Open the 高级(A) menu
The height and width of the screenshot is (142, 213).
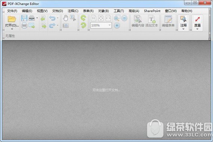[x=134, y=11]
